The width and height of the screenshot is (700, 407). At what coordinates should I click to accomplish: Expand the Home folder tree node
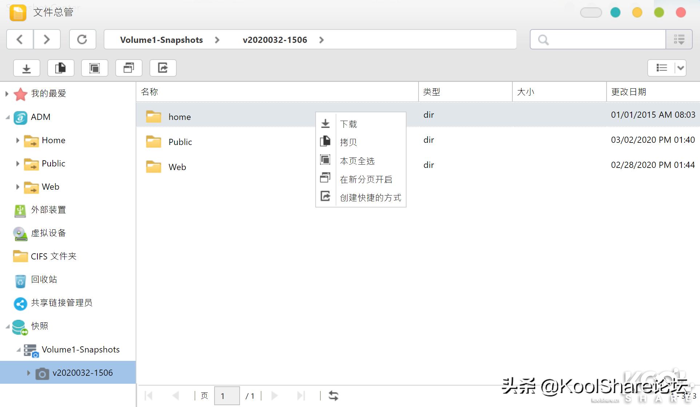17,140
